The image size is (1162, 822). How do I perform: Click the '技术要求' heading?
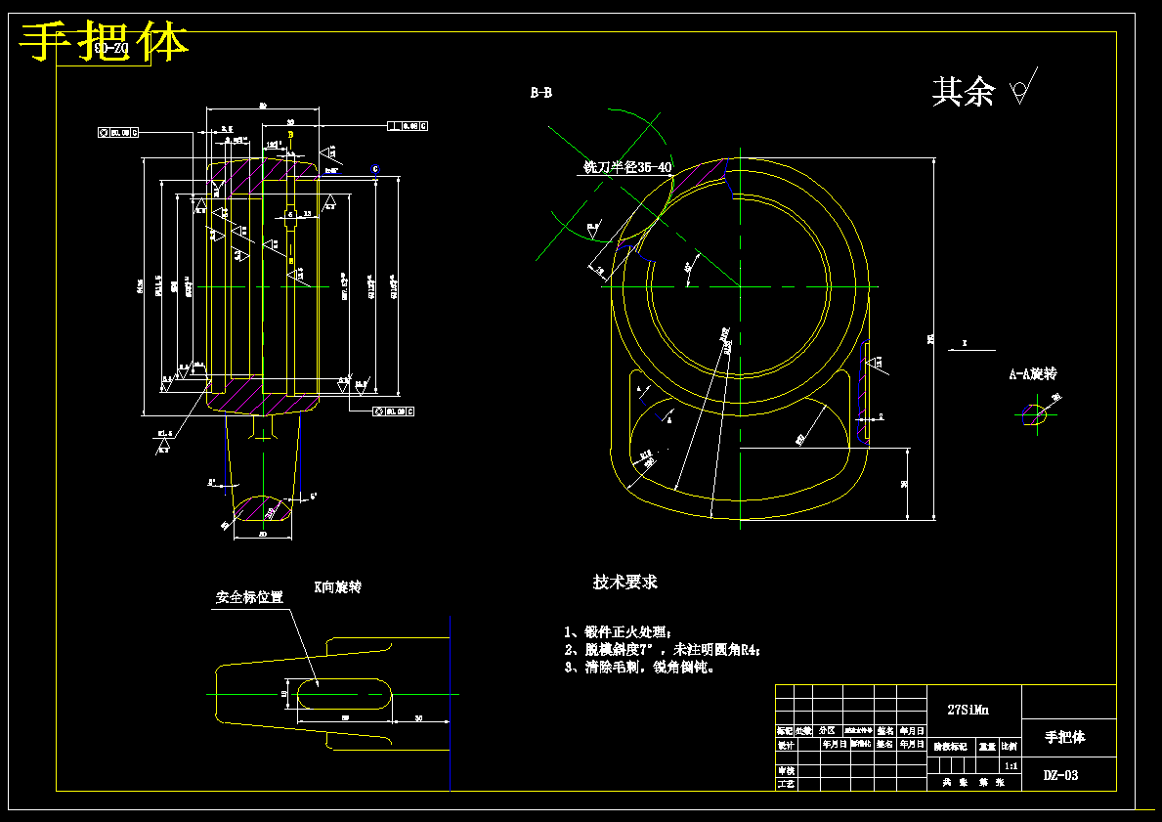[x=624, y=582]
